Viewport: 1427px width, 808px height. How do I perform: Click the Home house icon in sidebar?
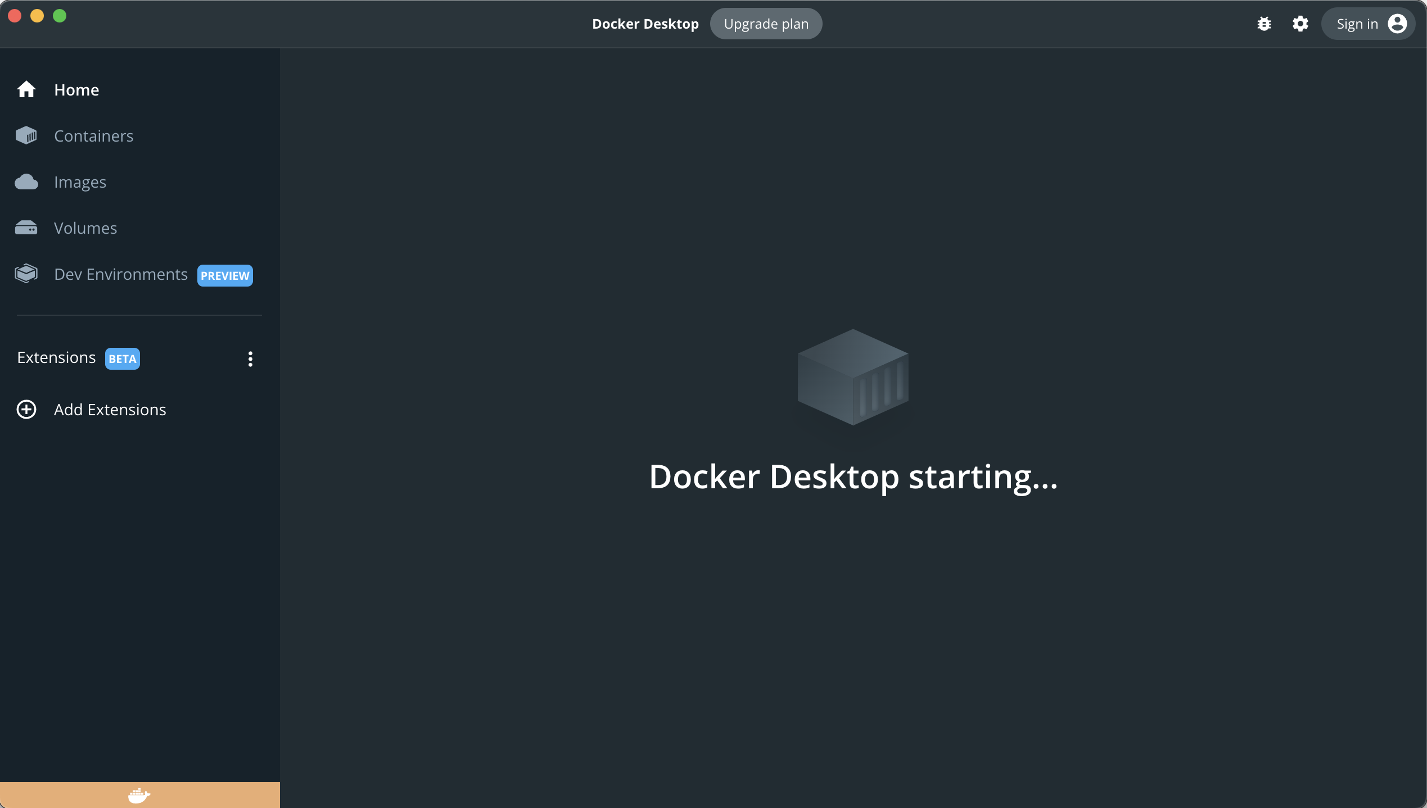(x=26, y=90)
